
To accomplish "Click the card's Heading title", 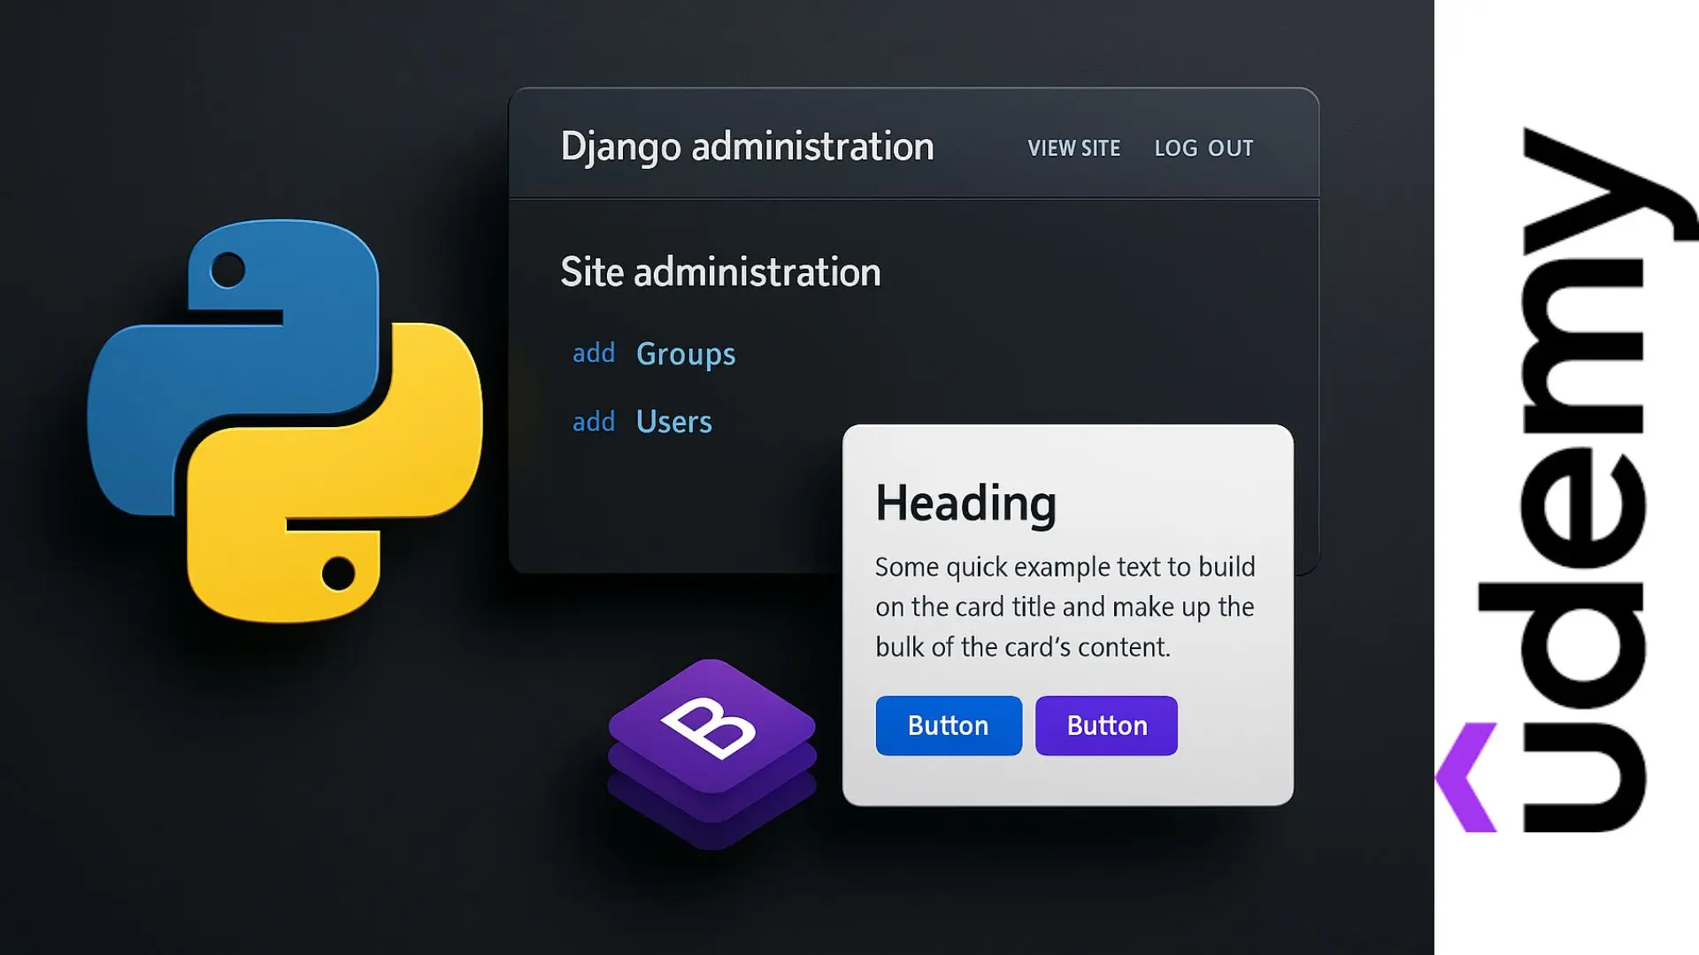I will [965, 503].
